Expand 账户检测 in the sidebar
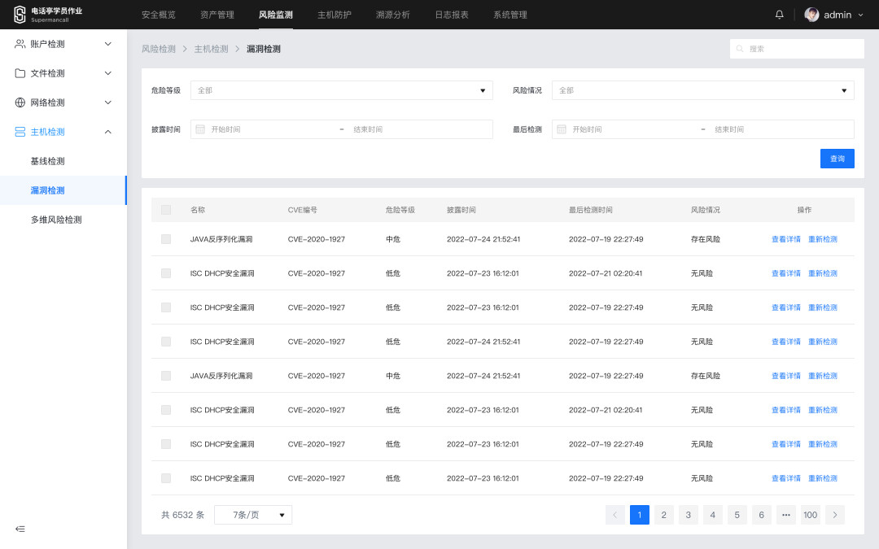This screenshot has width=879, height=549. 63,44
